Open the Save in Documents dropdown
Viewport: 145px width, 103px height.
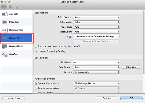96,72
